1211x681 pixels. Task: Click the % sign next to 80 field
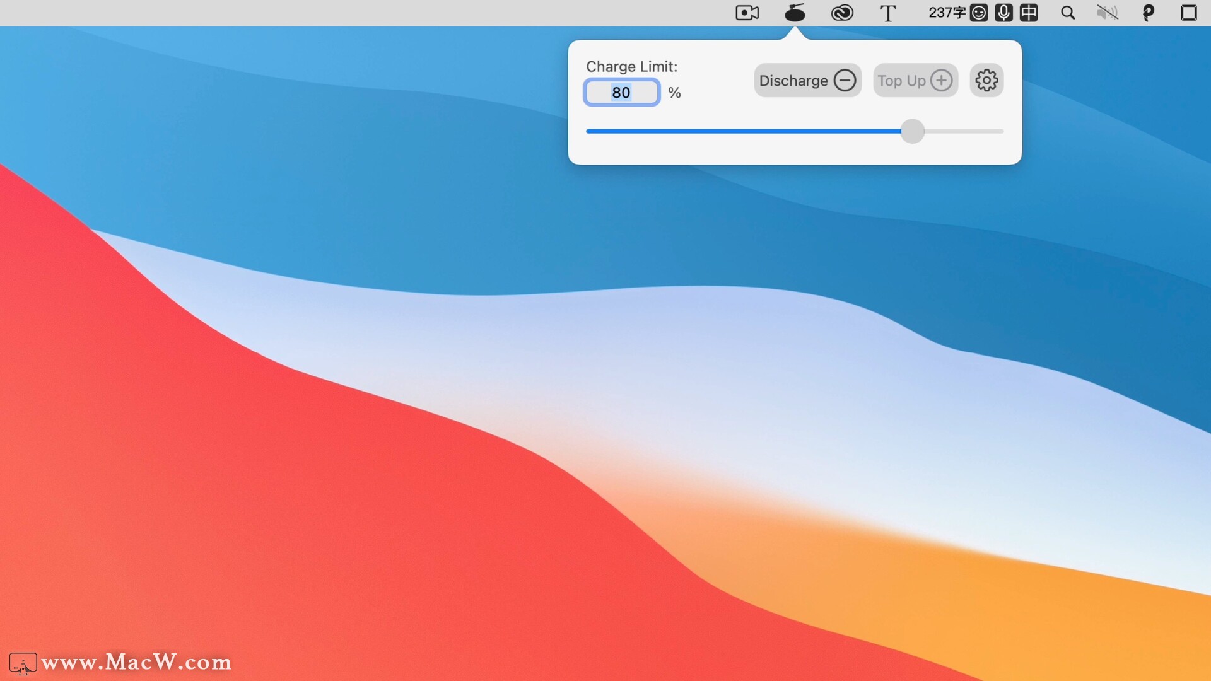[674, 93]
